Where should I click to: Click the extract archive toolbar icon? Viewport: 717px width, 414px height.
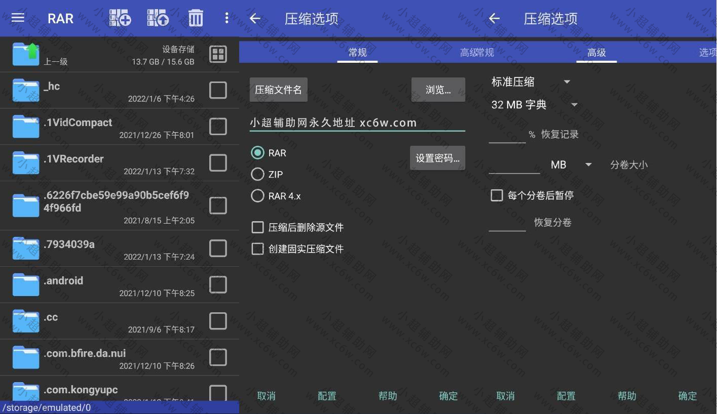coord(159,18)
